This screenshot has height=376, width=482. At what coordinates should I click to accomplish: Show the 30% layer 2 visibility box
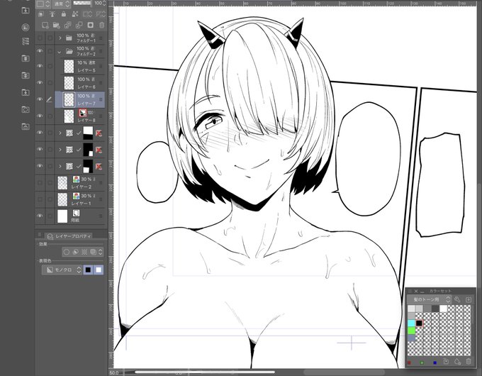(40, 183)
